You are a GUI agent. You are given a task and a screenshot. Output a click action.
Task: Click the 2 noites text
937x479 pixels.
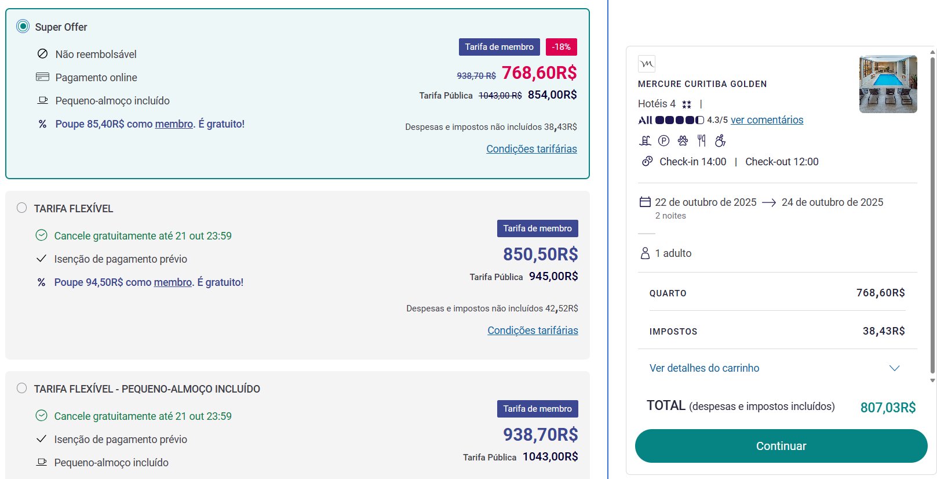tap(670, 216)
